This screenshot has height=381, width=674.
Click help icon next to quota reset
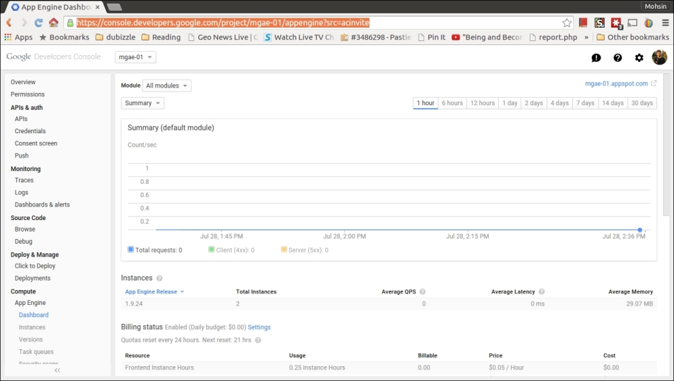pos(258,340)
